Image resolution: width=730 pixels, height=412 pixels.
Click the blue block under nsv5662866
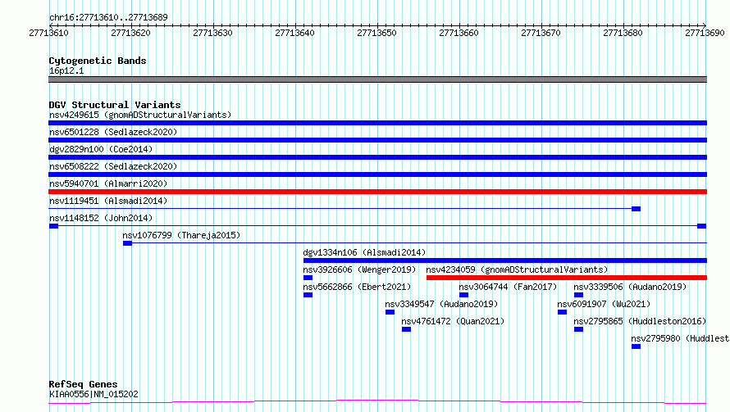click(x=308, y=295)
